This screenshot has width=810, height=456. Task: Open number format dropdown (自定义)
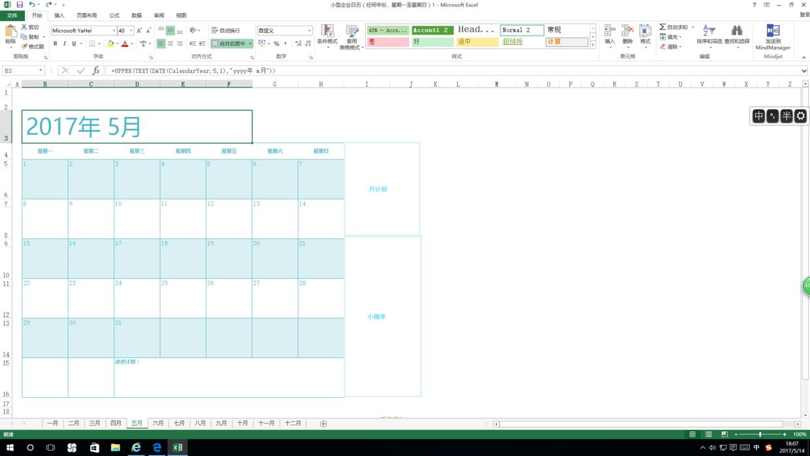[309, 31]
